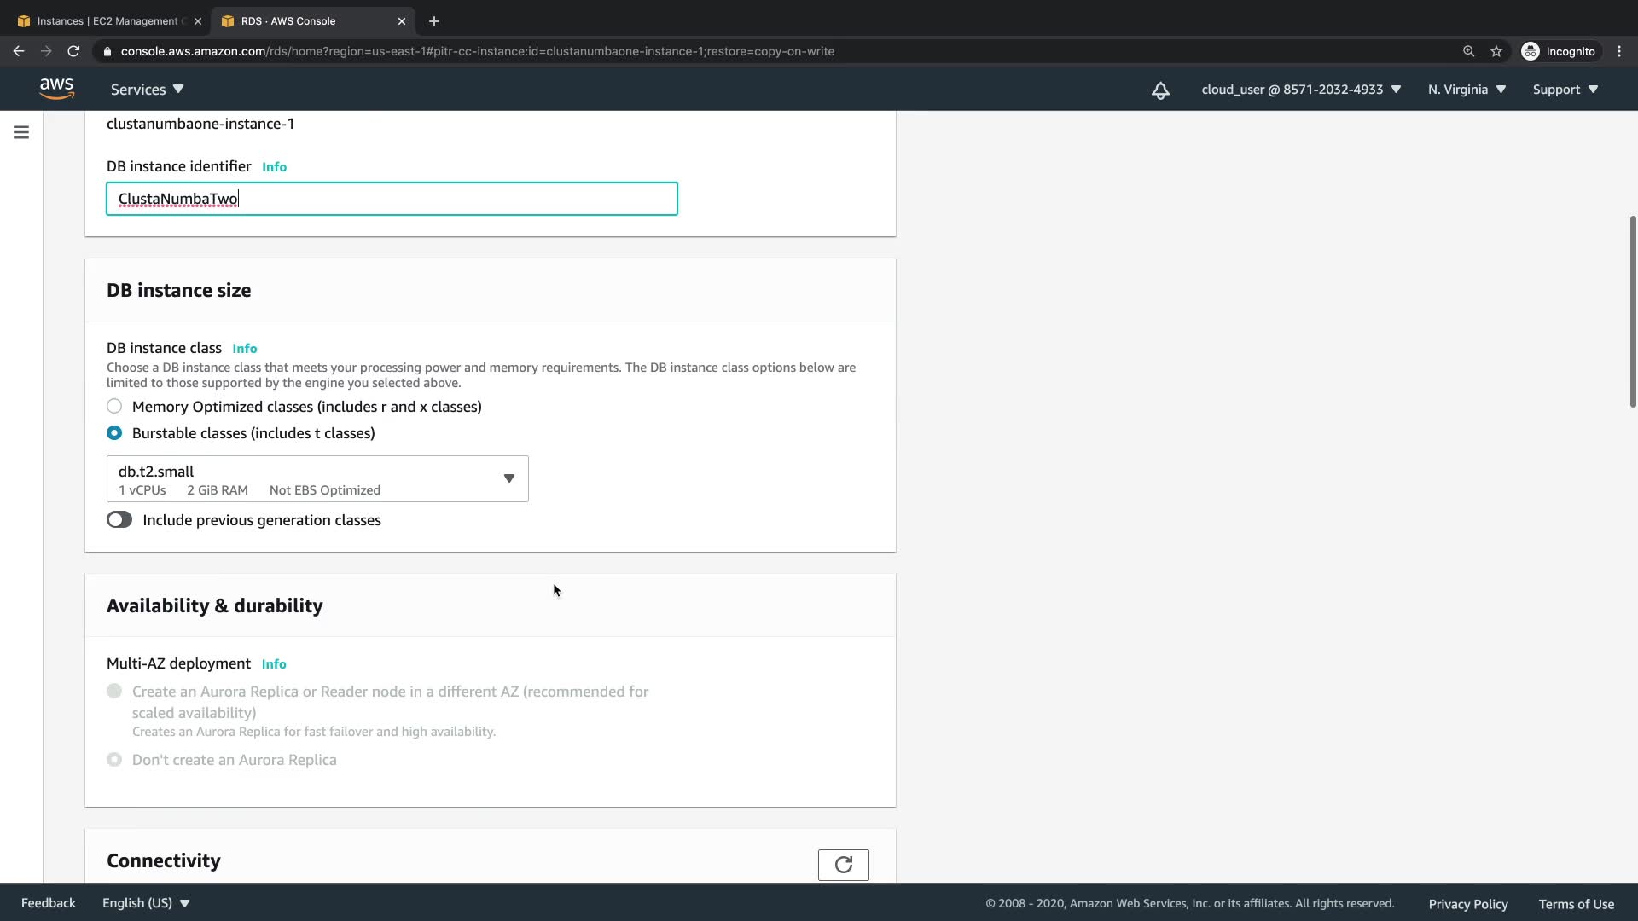This screenshot has width=1638, height=921.
Task: Click Info link next to Multi-AZ deployment
Action: tap(274, 664)
